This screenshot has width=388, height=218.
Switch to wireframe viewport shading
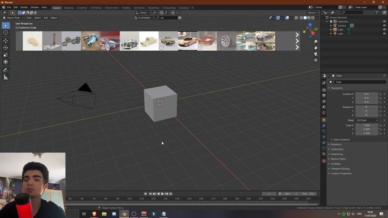pos(301,18)
